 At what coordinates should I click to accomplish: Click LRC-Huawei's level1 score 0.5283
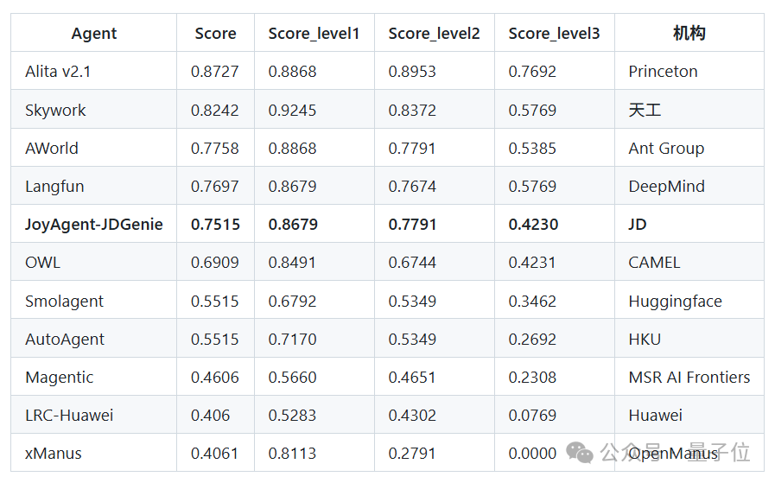292,415
